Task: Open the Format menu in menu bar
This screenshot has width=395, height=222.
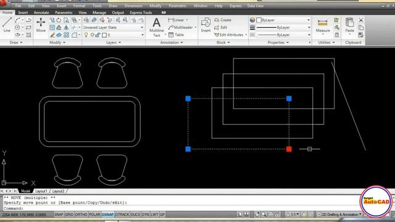Action: (79, 6)
